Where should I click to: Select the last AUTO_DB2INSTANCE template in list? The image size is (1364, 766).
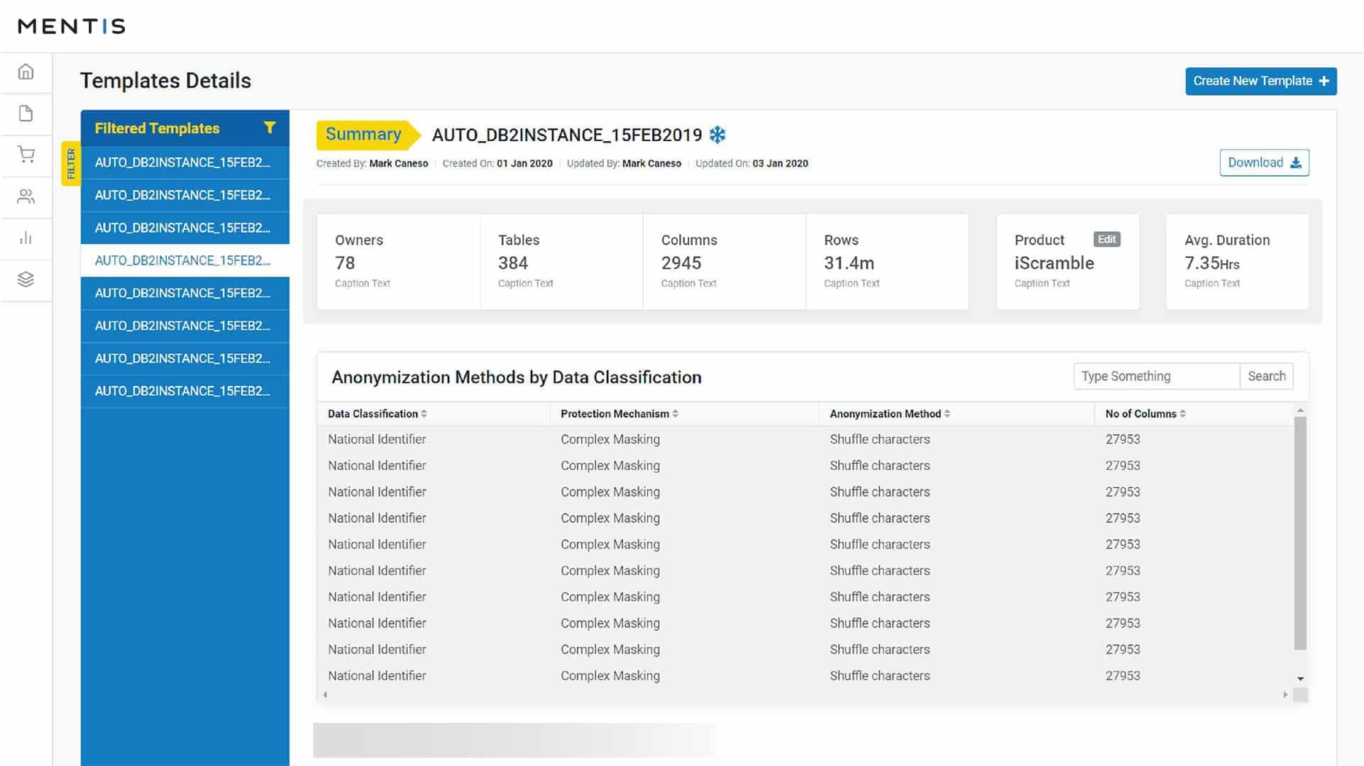pyautogui.click(x=183, y=391)
